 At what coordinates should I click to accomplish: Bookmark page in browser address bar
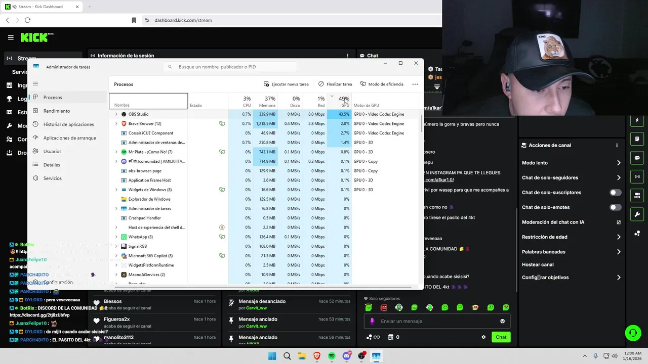[134, 20]
